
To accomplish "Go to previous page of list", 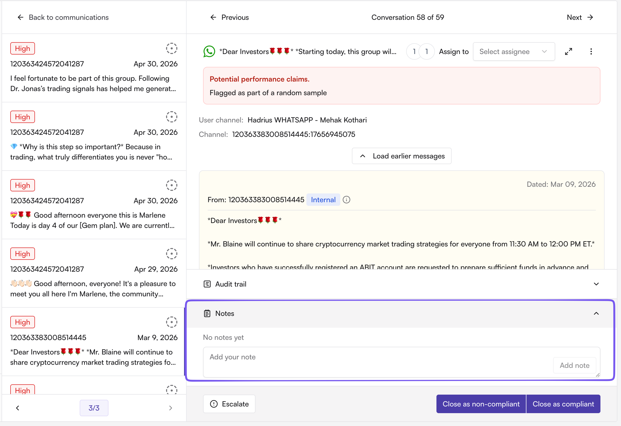I will (x=18, y=408).
